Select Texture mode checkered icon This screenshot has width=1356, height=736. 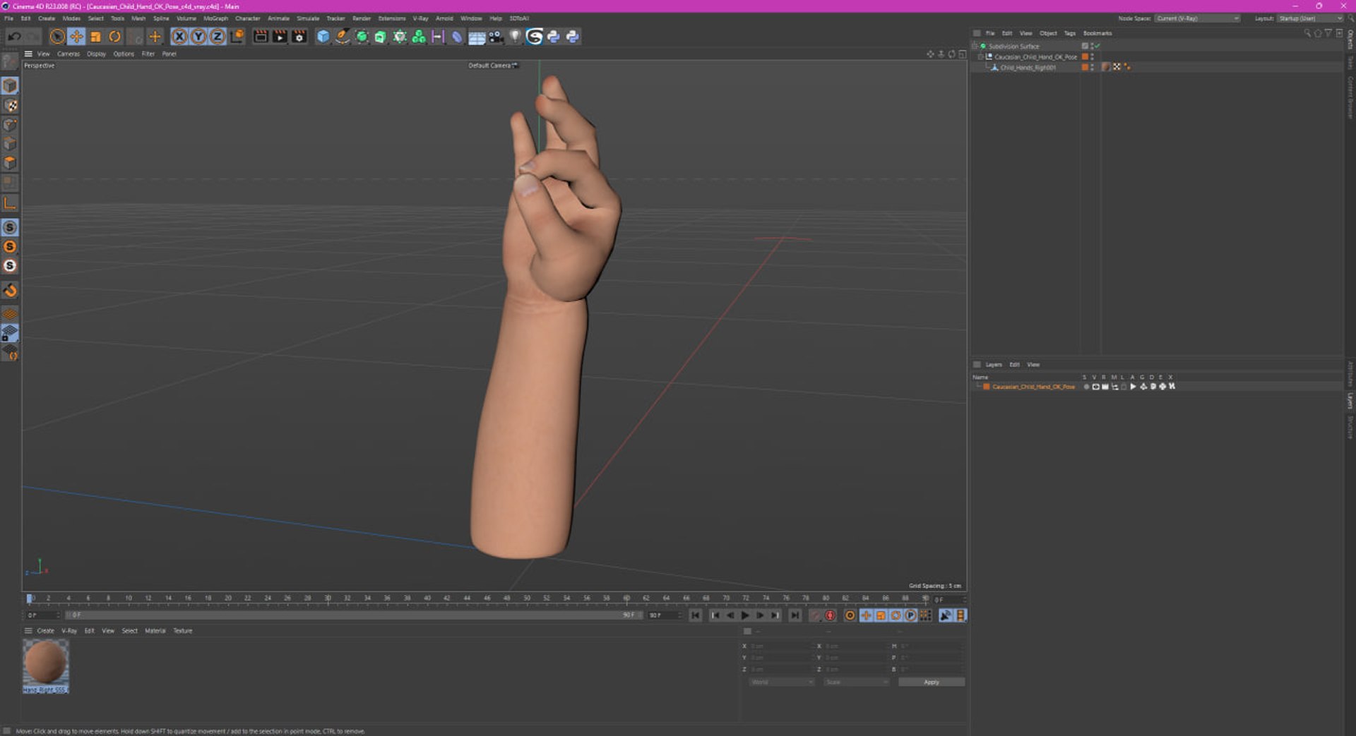[x=10, y=105]
